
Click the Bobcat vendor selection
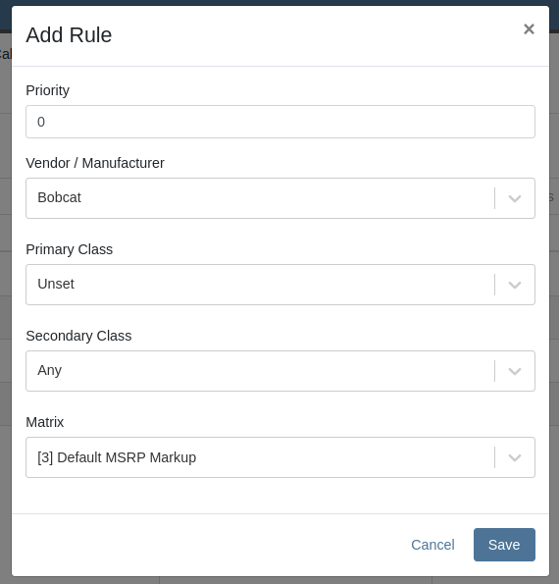[59, 197]
